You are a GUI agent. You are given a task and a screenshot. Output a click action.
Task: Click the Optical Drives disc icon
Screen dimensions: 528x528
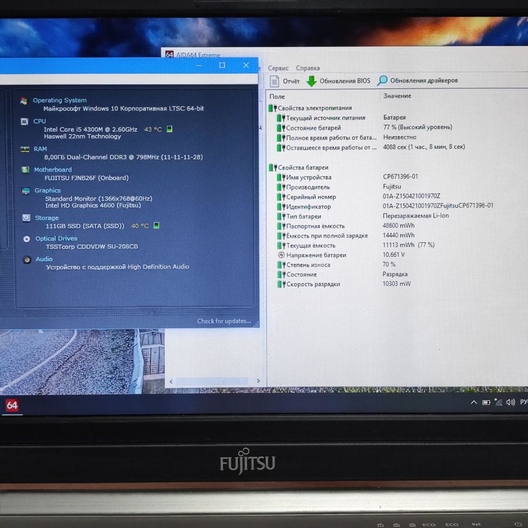[x=26, y=239]
